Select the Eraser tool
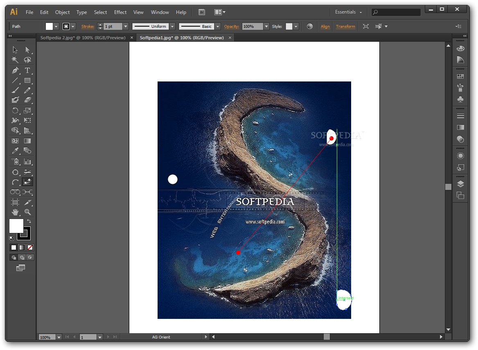Viewport: 478px width, 350px height. pyautogui.click(x=27, y=100)
